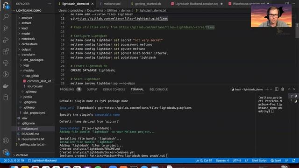The image size is (299, 168).
Task: Click demos in the breadcrumb path
Action: (x=126, y=10)
